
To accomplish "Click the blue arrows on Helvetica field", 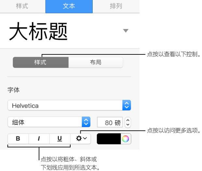I will tap(127, 106).
